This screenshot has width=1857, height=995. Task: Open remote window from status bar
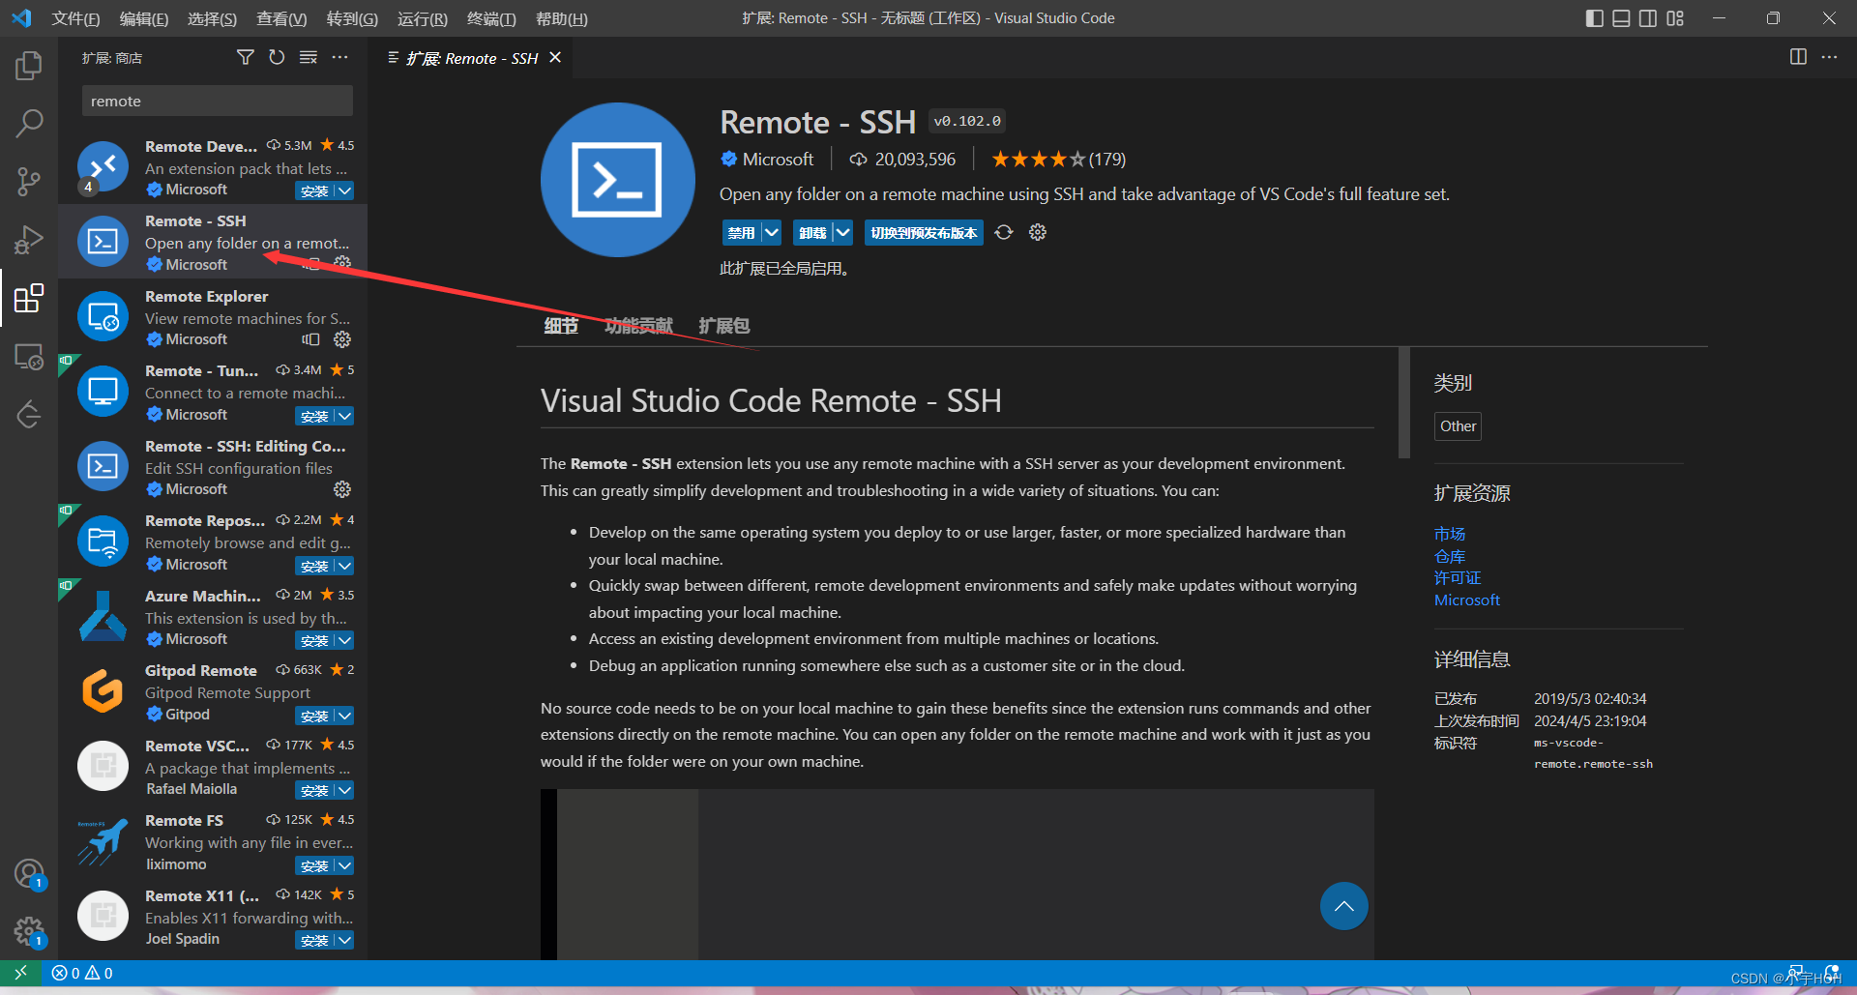pyautogui.click(x=20, y=973)
